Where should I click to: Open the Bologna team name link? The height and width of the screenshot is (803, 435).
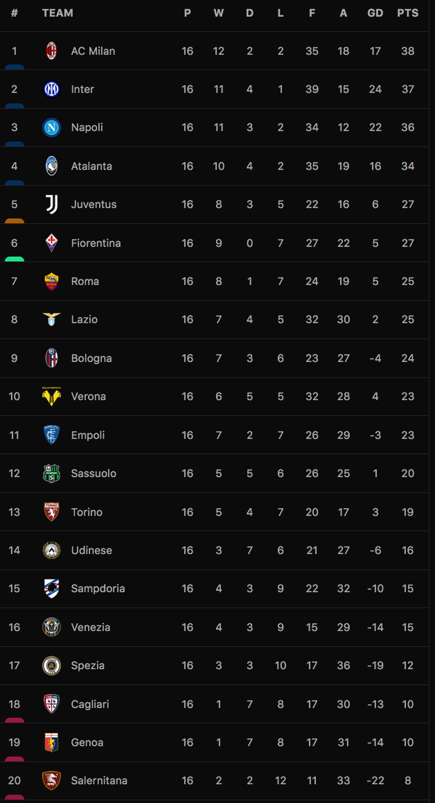point(92,358)
